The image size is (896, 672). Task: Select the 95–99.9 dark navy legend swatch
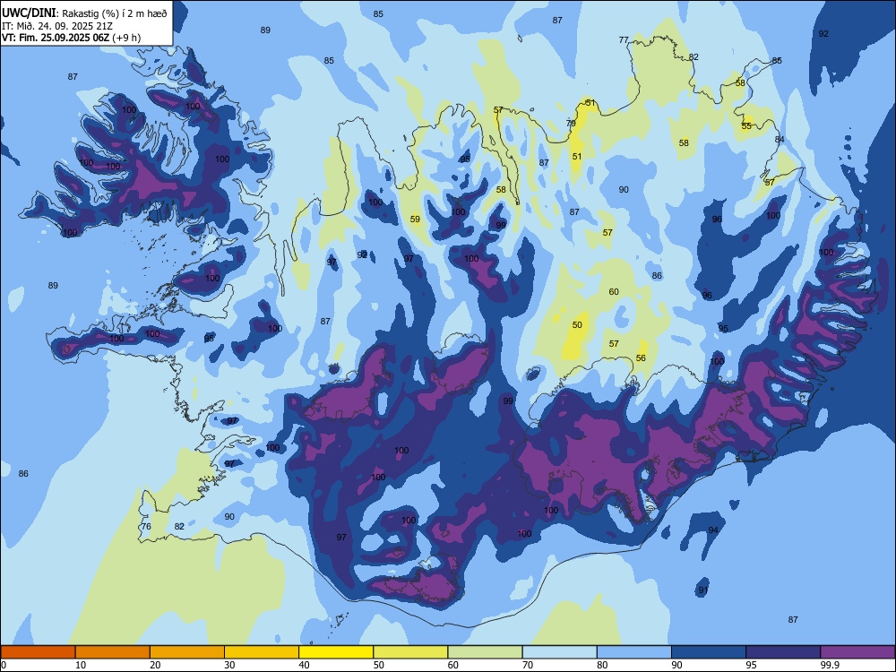(783, 652)
